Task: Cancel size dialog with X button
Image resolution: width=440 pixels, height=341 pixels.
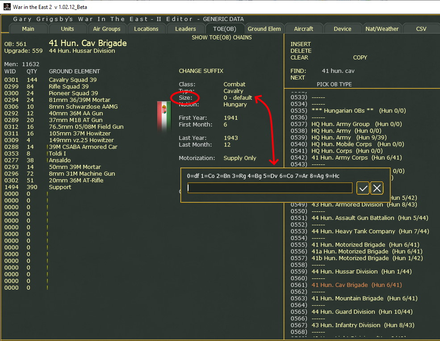Action: pos(377,188)
